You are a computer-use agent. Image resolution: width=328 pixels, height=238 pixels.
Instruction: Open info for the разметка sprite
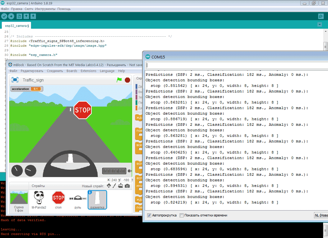[x=90, y=192]
